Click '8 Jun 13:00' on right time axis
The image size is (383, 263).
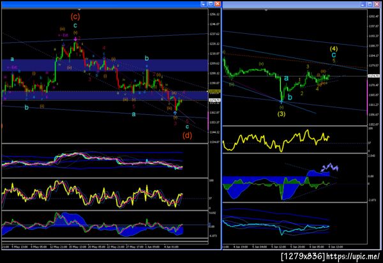pos(336,247)
